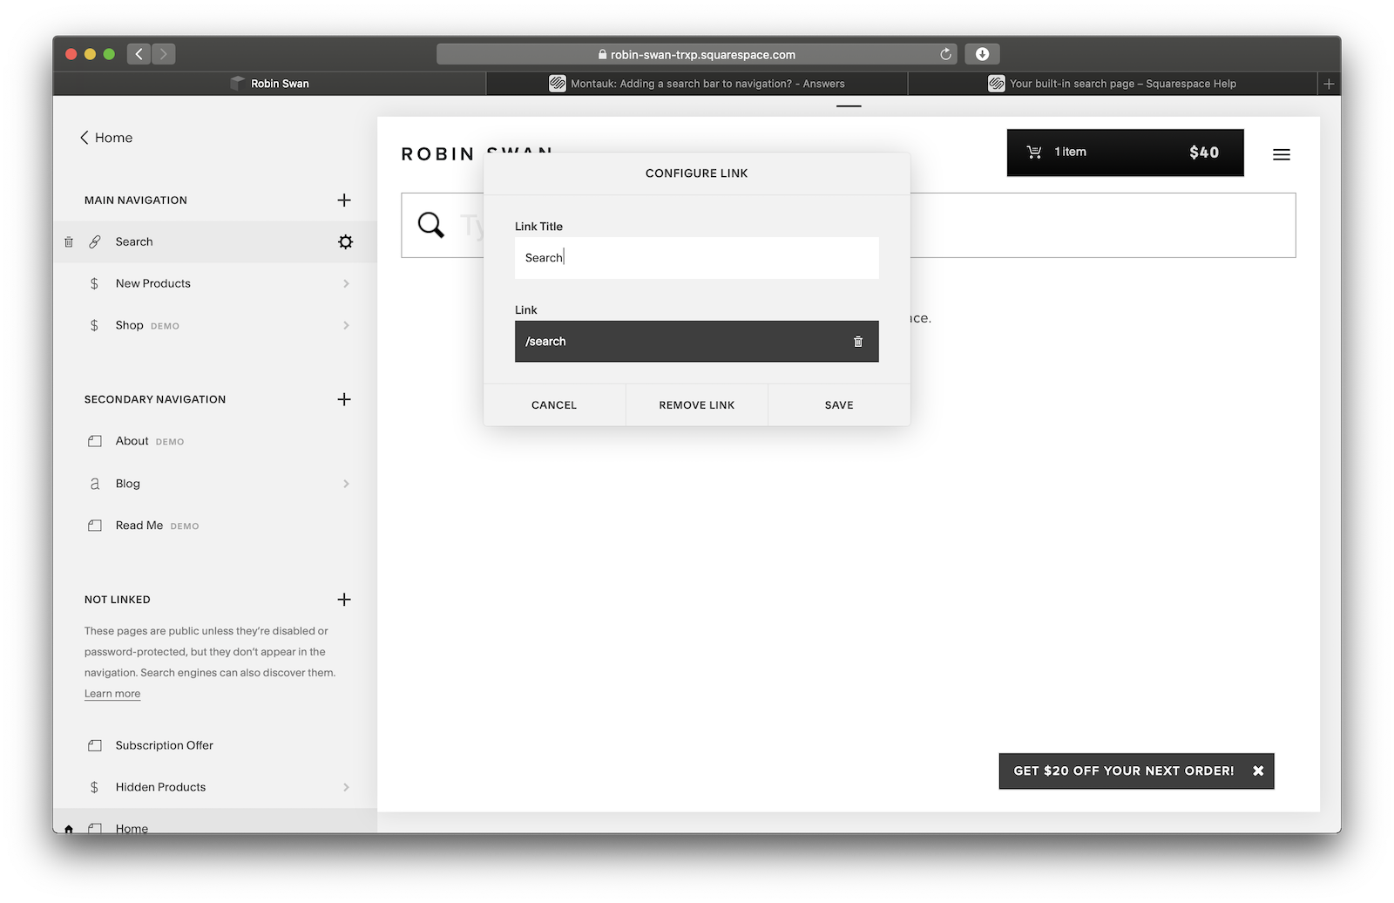Image resolution: width=1394 pixels, height=903 pixels.
Task: Click the browser downloads icon
Action: [982, 54]
